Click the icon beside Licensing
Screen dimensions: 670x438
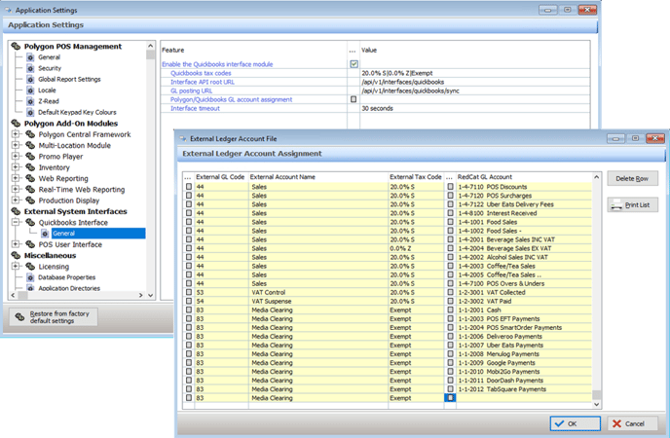click(x=30, y=267)
